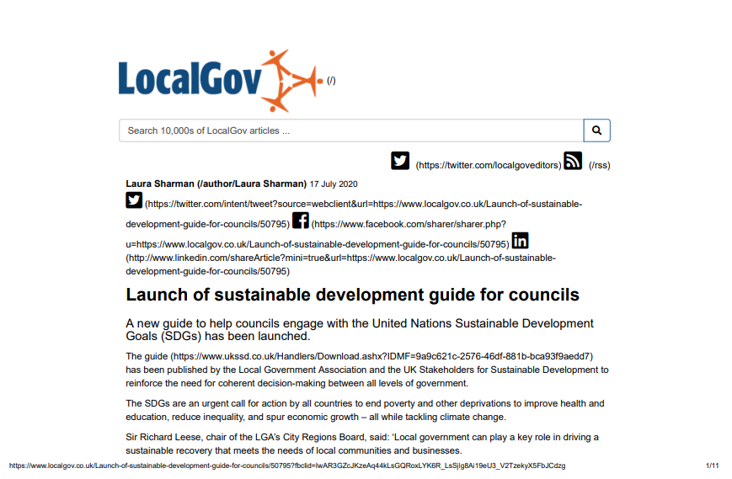Click paragraph starting 'The SDGs are an urgent call'
Image resolution: width=732 pixels, height=479 pixels.
365,410
